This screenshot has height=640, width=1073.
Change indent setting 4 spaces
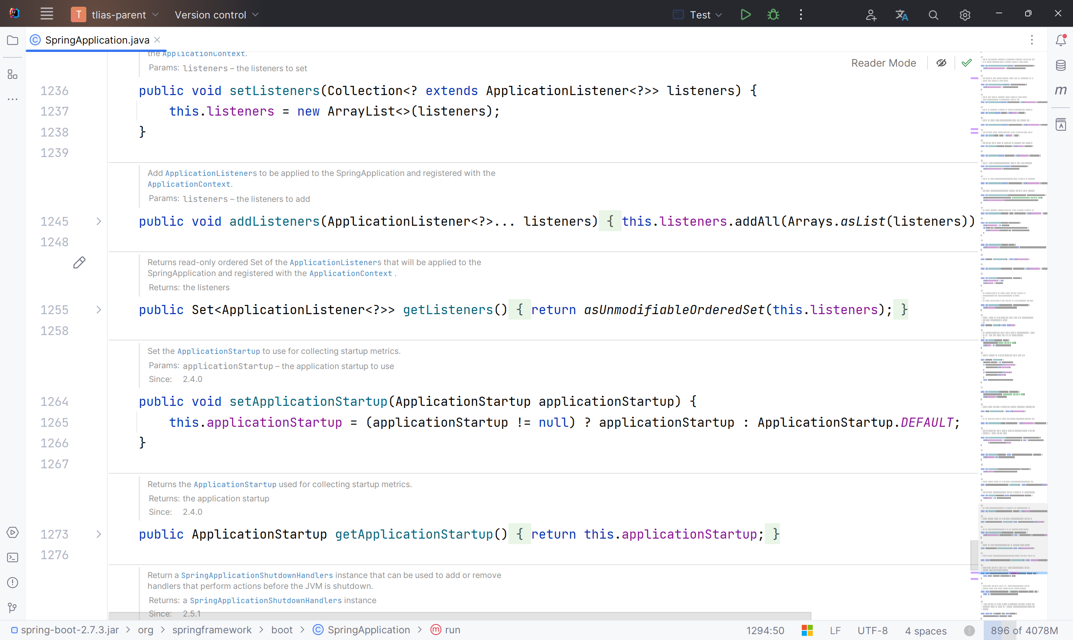click(x=925, y=630)
